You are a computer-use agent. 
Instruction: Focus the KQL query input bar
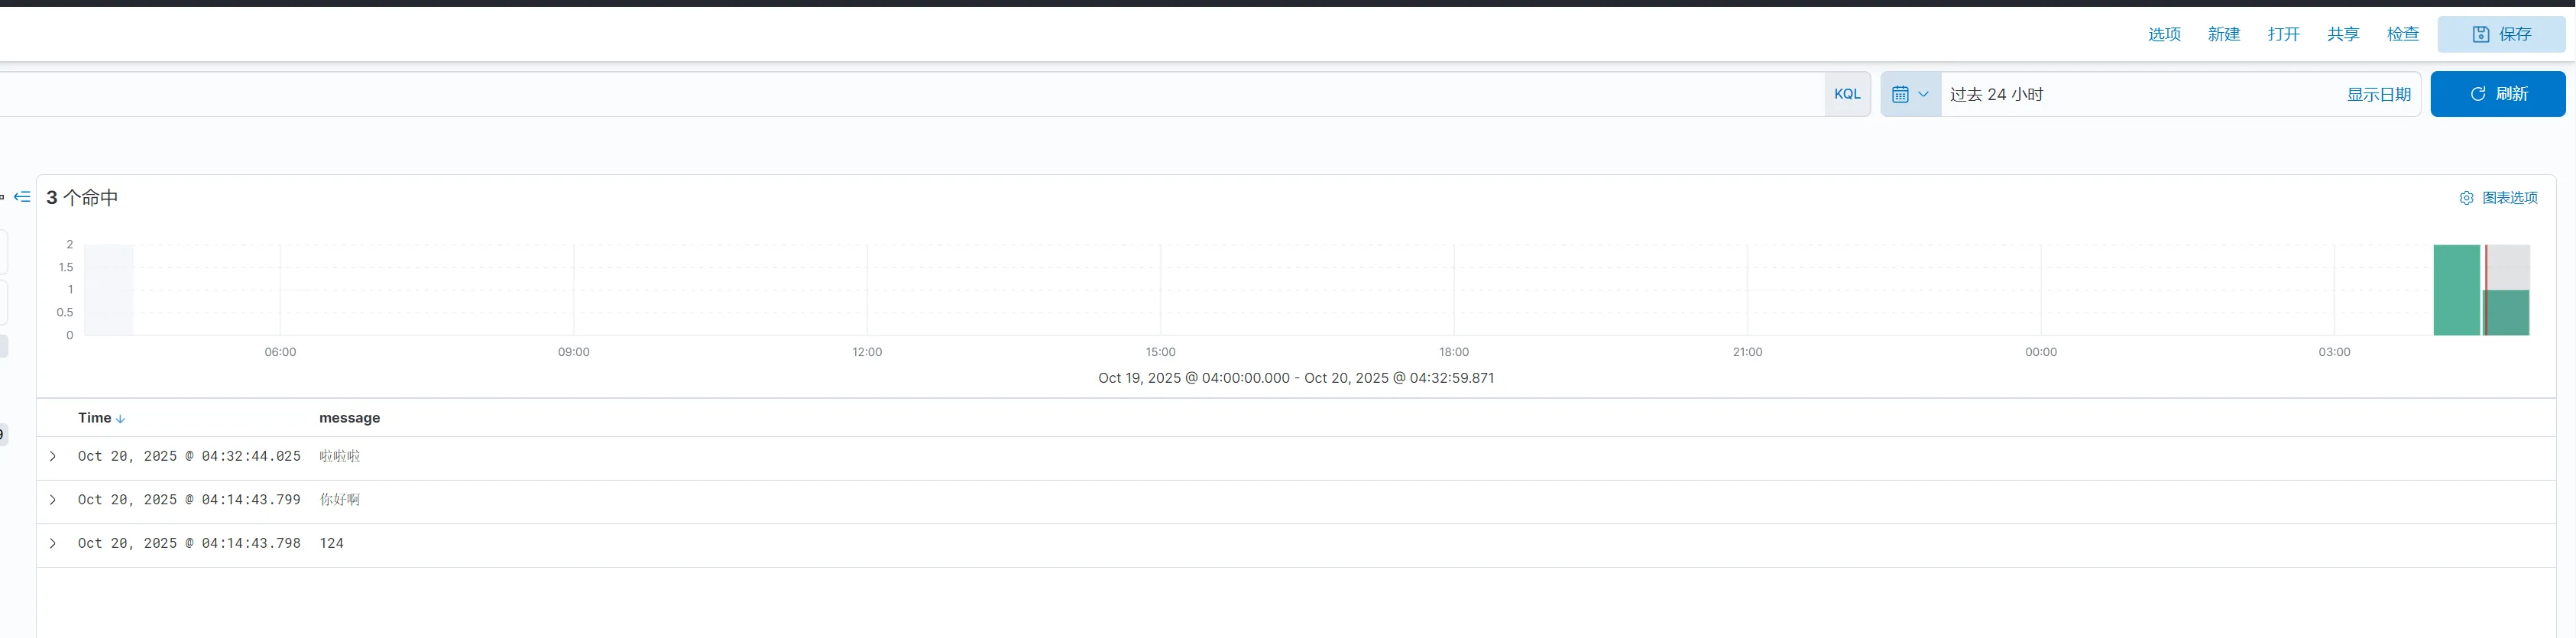click(900, 94)
